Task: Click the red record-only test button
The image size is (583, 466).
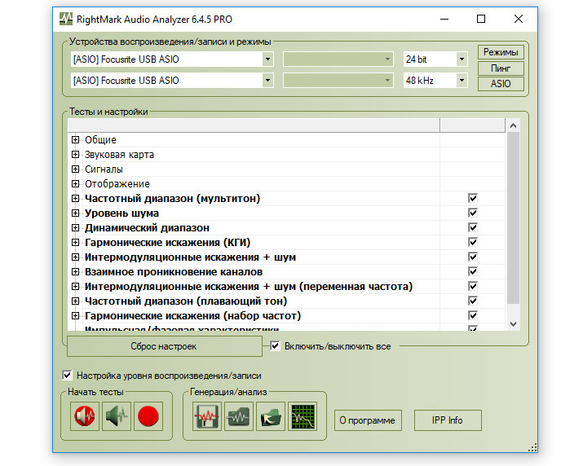Action: point(148,416)
